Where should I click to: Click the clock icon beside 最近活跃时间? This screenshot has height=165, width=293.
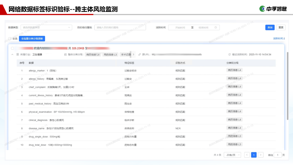pyautogui.click(x=230, y=54)
